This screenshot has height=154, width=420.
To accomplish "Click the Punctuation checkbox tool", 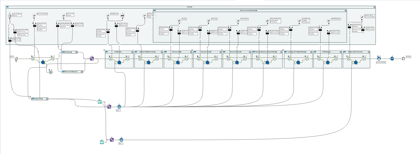I will coord(238,21).
